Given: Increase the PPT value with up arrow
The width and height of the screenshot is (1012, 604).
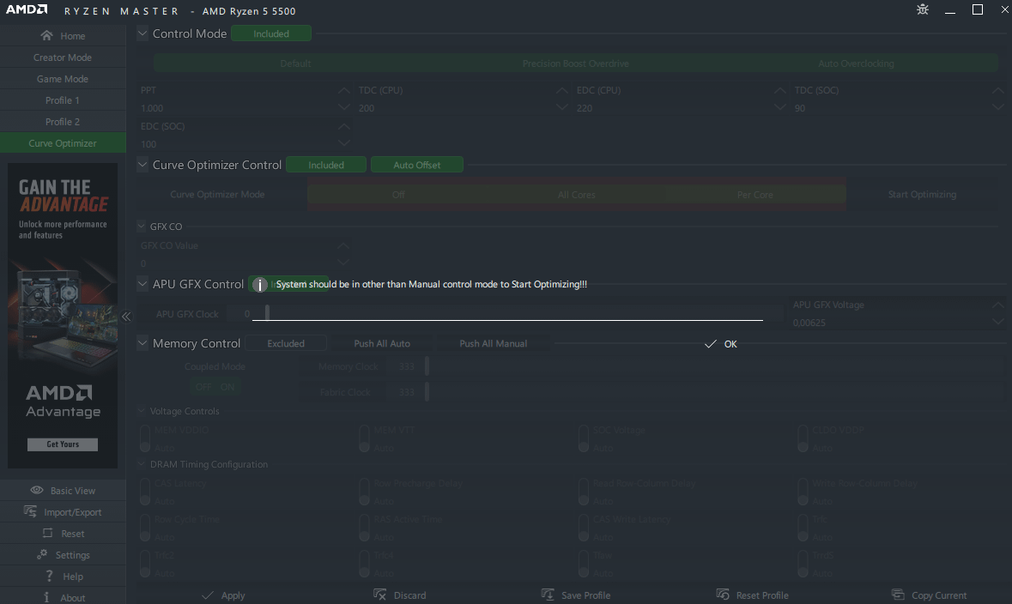Looking at the screenshot, I should click(x=344, y=91).
